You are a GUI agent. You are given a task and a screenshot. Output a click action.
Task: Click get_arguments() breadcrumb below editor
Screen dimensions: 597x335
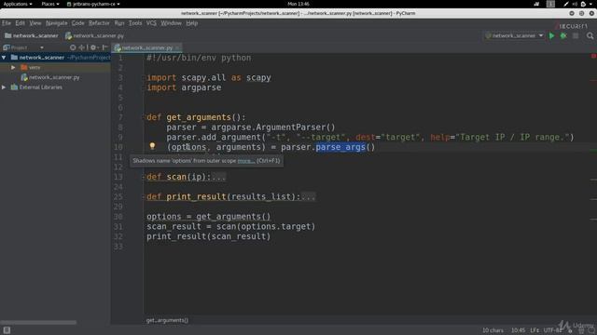click(167, 320)
